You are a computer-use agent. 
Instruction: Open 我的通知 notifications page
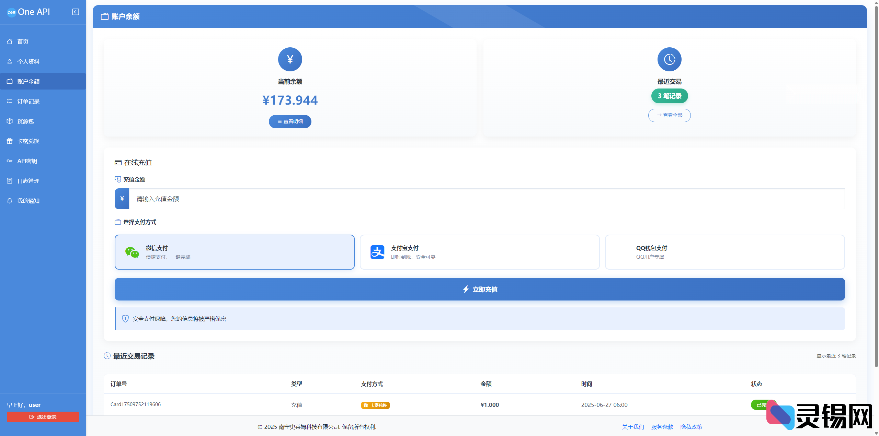(x=28, y=200)
